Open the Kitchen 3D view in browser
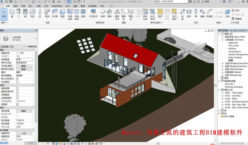248x145 pixels. [x=232, y=48]
